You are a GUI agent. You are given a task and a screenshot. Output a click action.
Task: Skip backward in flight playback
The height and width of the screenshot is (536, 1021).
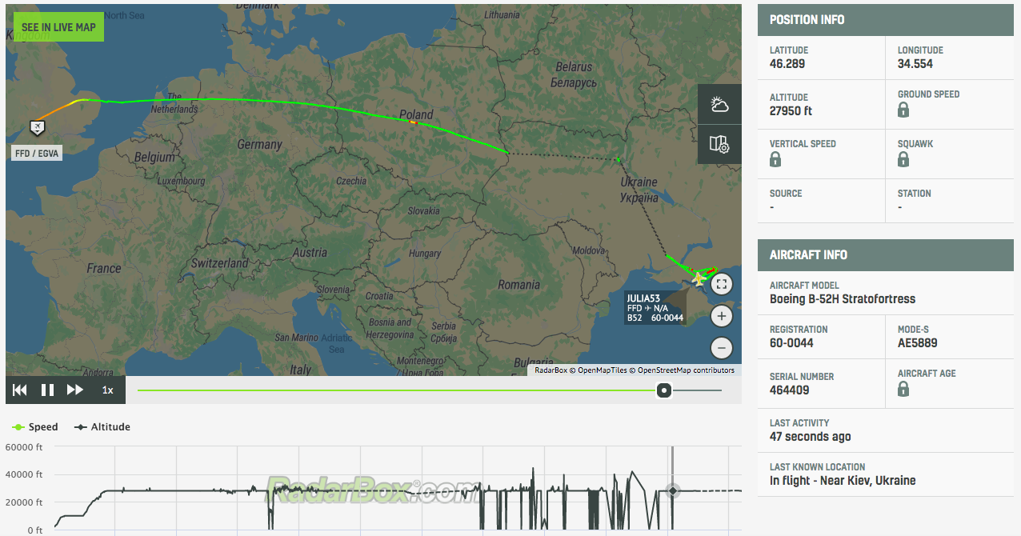pyautogui.click(x=20, y=390)
